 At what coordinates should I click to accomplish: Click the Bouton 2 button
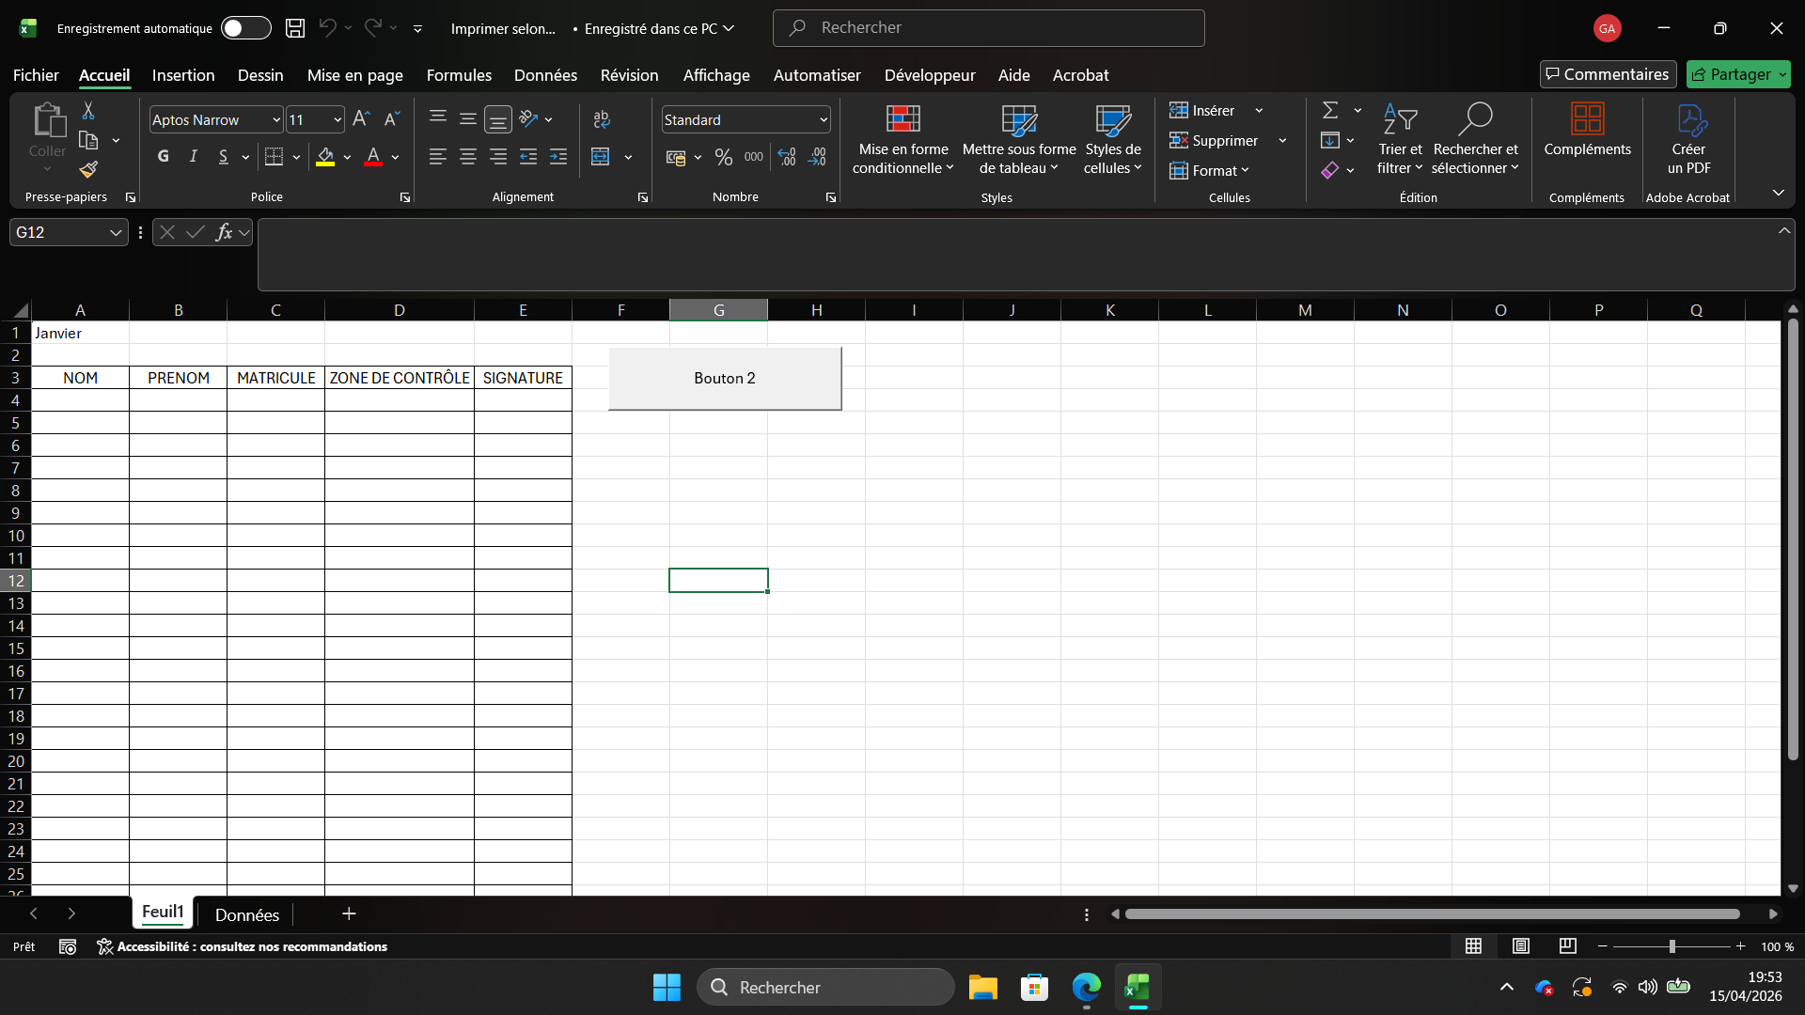click(725, 379)
